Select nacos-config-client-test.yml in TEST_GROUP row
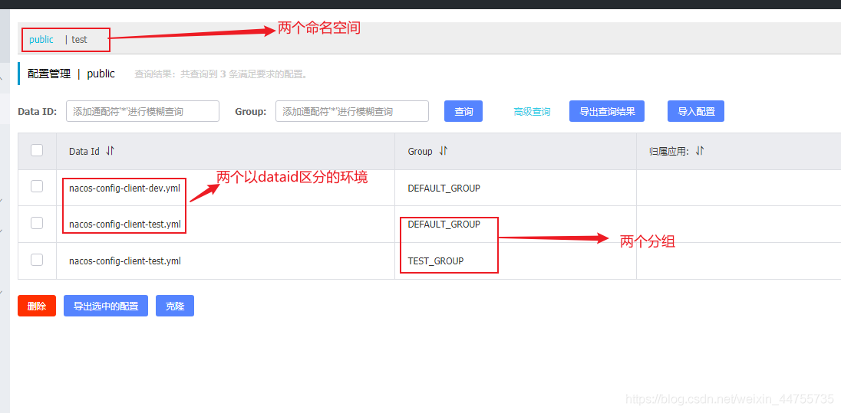The image size is (841, 413). pyautogui.click(x=125, y=261)
